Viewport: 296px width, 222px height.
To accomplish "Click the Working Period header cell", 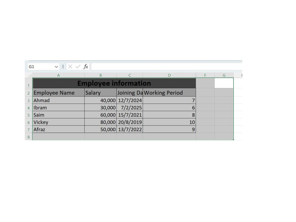I will [x=169, y=92].
